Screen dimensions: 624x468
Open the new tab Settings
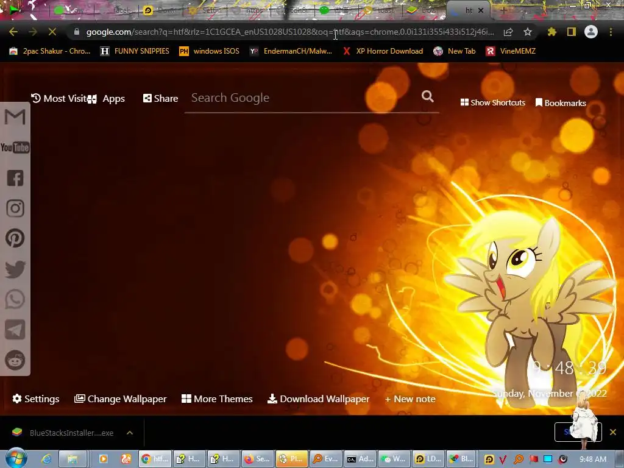click(36, 399)
